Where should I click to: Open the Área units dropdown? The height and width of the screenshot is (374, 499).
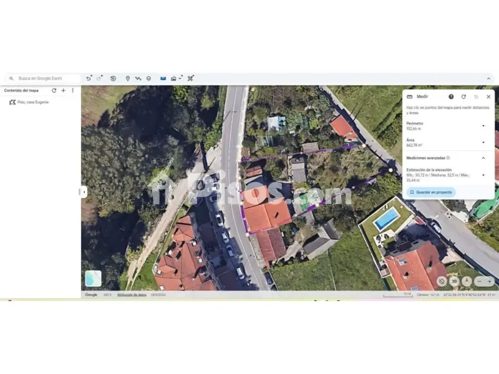point(483,143)
